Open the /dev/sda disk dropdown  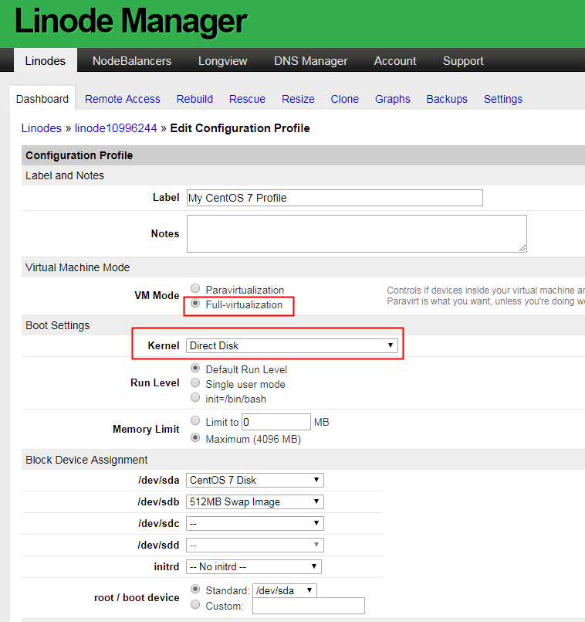[255, 480]
